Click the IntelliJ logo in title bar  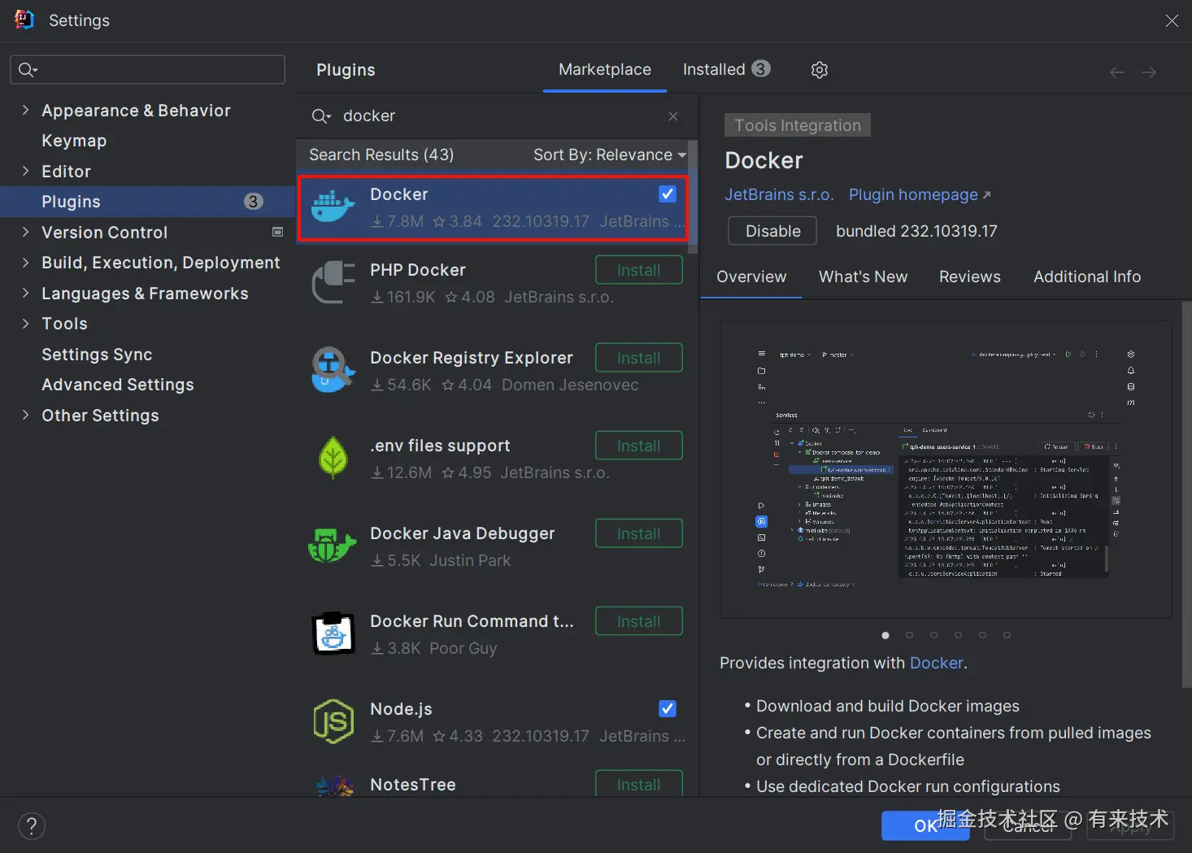[x=24, y=20]
